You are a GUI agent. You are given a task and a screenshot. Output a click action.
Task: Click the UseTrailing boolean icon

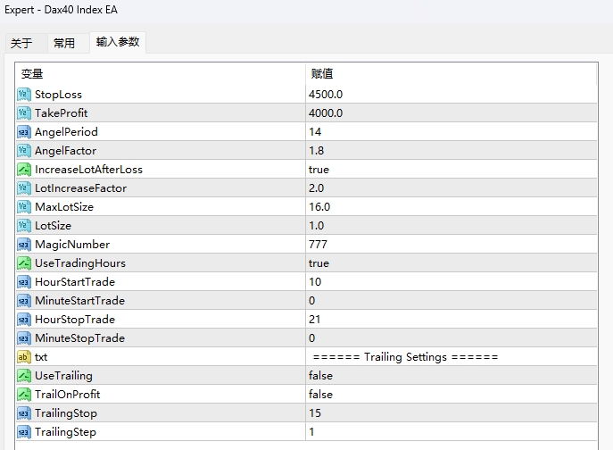pyautogui.click(x=24, y=376)
